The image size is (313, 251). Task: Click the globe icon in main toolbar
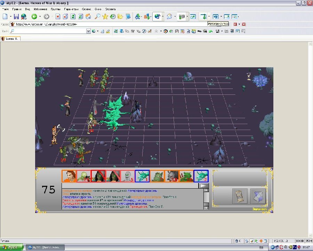(157, 17)
